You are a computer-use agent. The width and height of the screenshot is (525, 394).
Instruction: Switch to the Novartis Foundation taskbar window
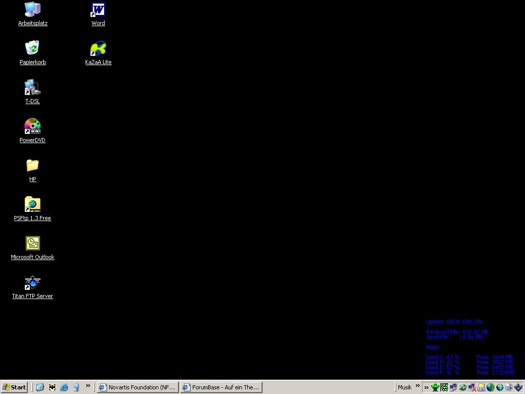pyautogui.click(x=137, y=387)
